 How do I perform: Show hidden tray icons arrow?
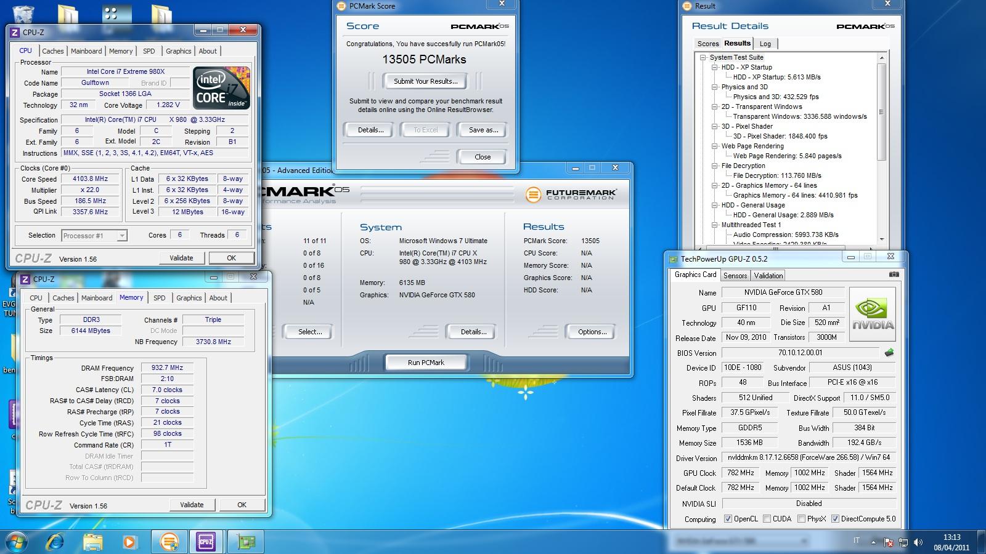873,542
